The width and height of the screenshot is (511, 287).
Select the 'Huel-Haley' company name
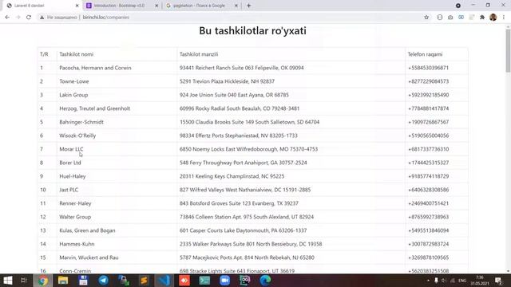[73, 176]
